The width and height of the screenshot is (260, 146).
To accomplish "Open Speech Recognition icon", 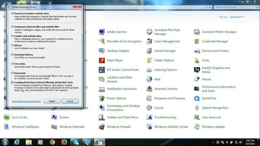I will pyautogui.click(x=197, y=108).
